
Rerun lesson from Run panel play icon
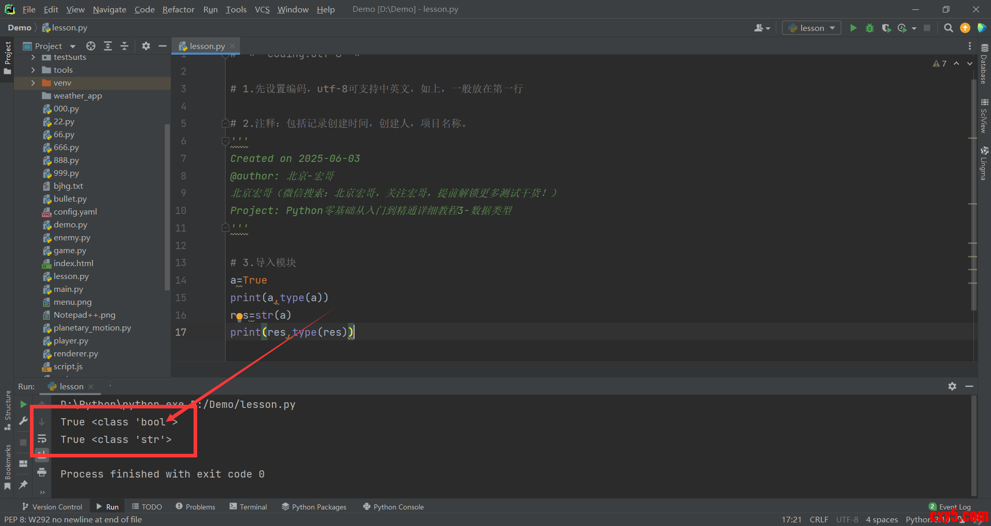[x=23, y=404]
